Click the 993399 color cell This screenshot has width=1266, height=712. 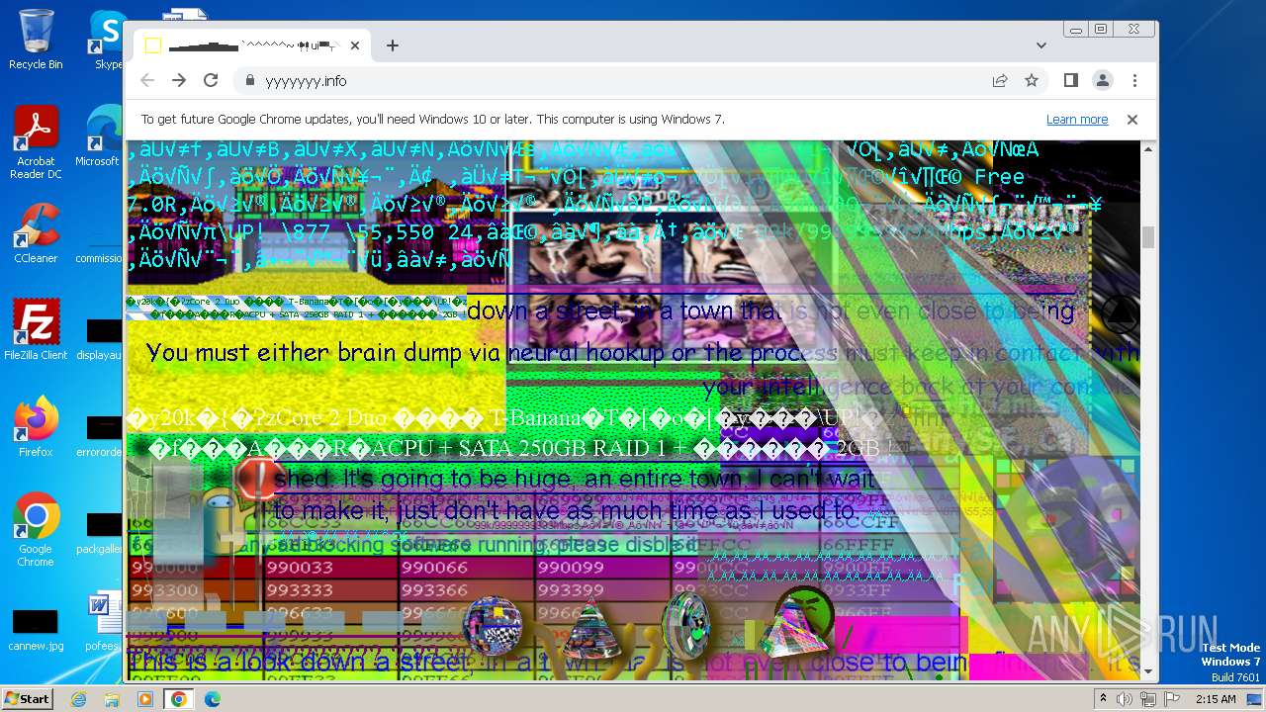[603, 591]
